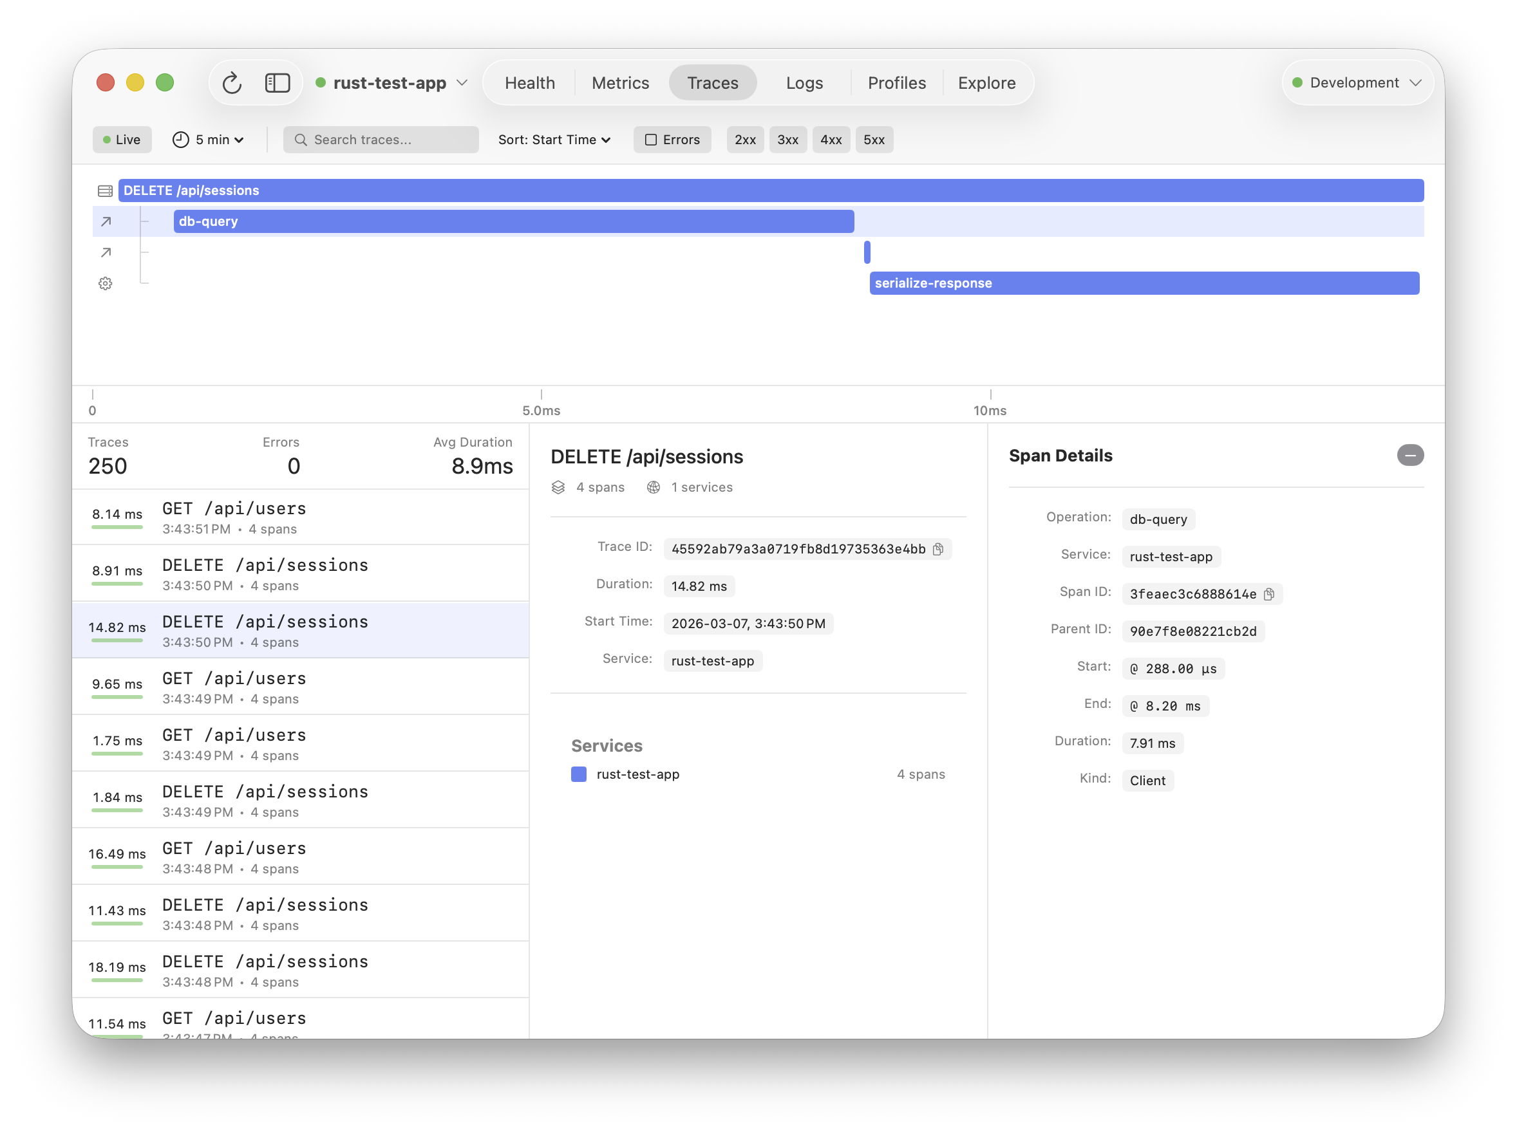
Task: Click the Operation value db-query
Action: (1158, 519)
